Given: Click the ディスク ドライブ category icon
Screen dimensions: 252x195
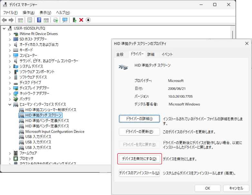Looking at the screenshot, I should 16,83.
